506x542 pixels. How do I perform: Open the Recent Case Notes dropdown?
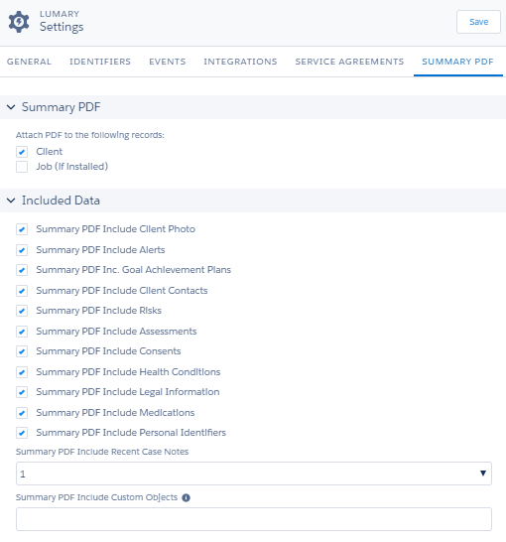tap(254, 474)
